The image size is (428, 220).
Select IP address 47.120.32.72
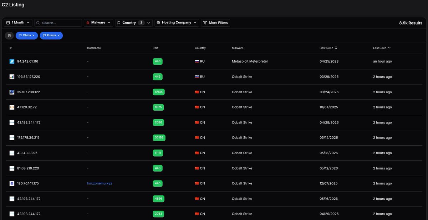27,107
